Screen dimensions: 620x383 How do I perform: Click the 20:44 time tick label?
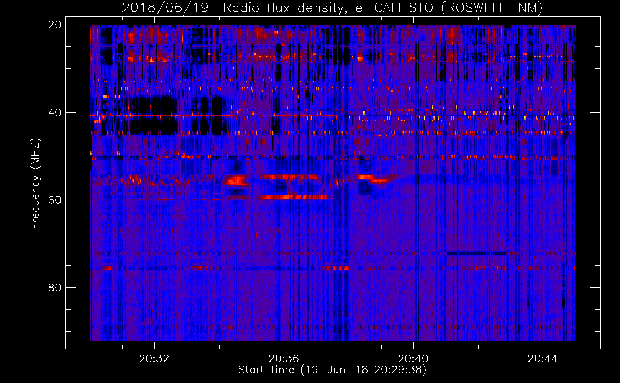click(x=543, y=359)
